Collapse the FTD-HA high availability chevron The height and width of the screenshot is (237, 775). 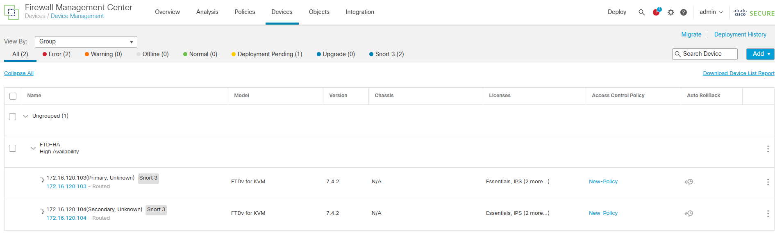point(33,148)
